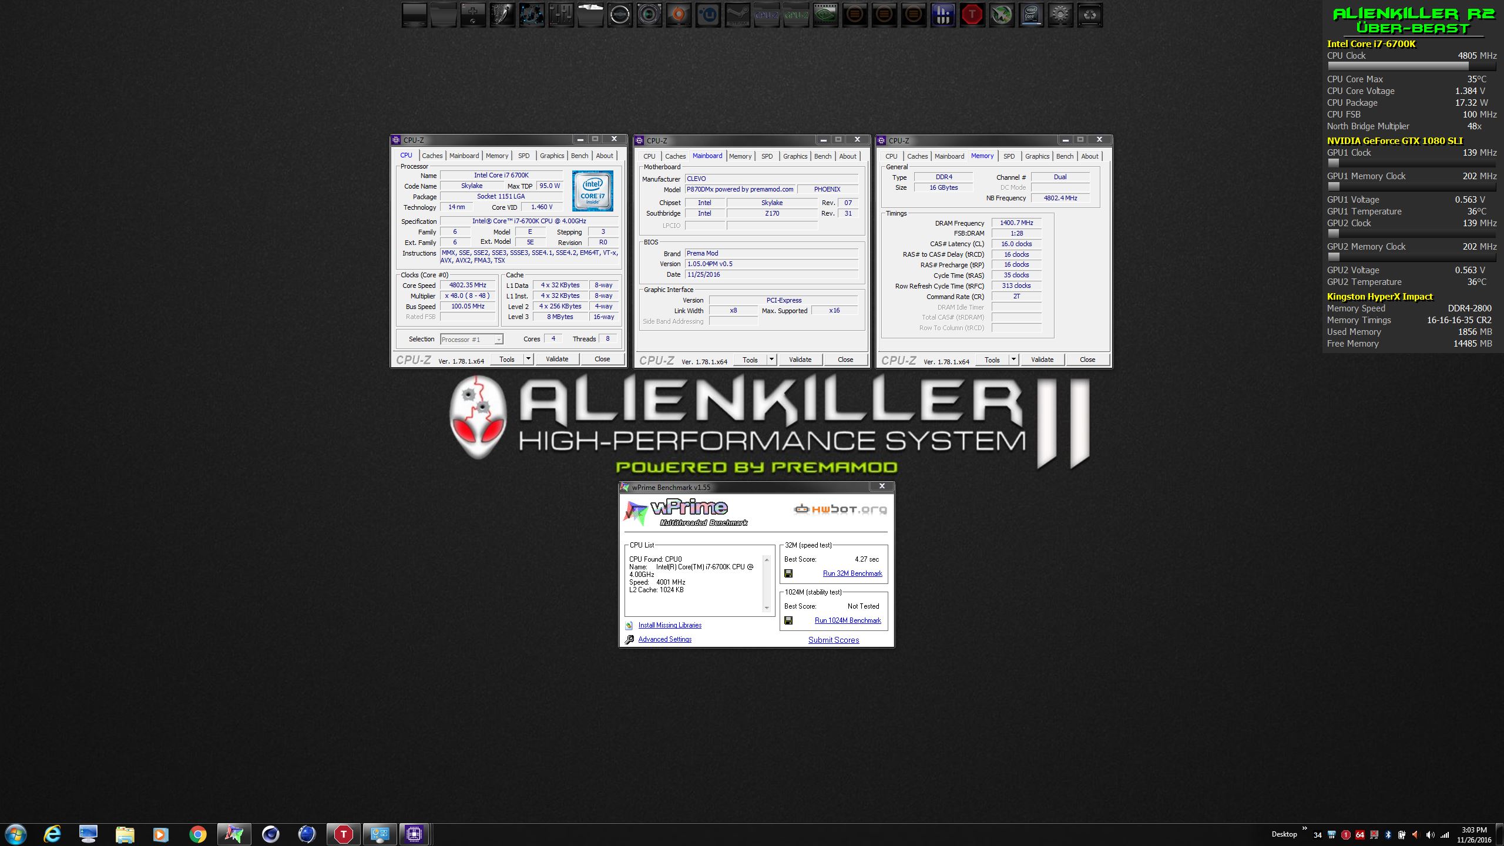Click Validate in middle CPU-Z window
Image resolution: width=1504 pixels, height=846 pixels.
point(800,360)
